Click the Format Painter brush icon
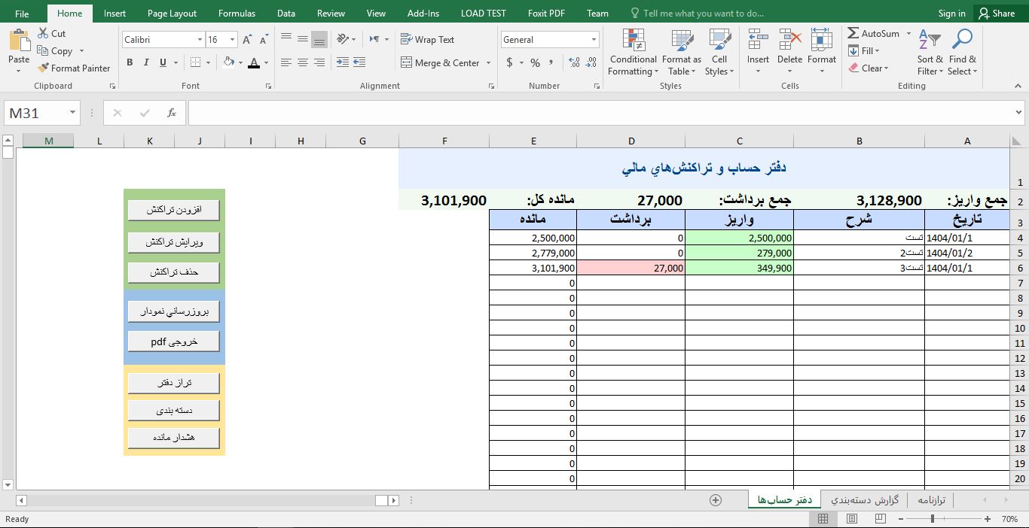 43,68
